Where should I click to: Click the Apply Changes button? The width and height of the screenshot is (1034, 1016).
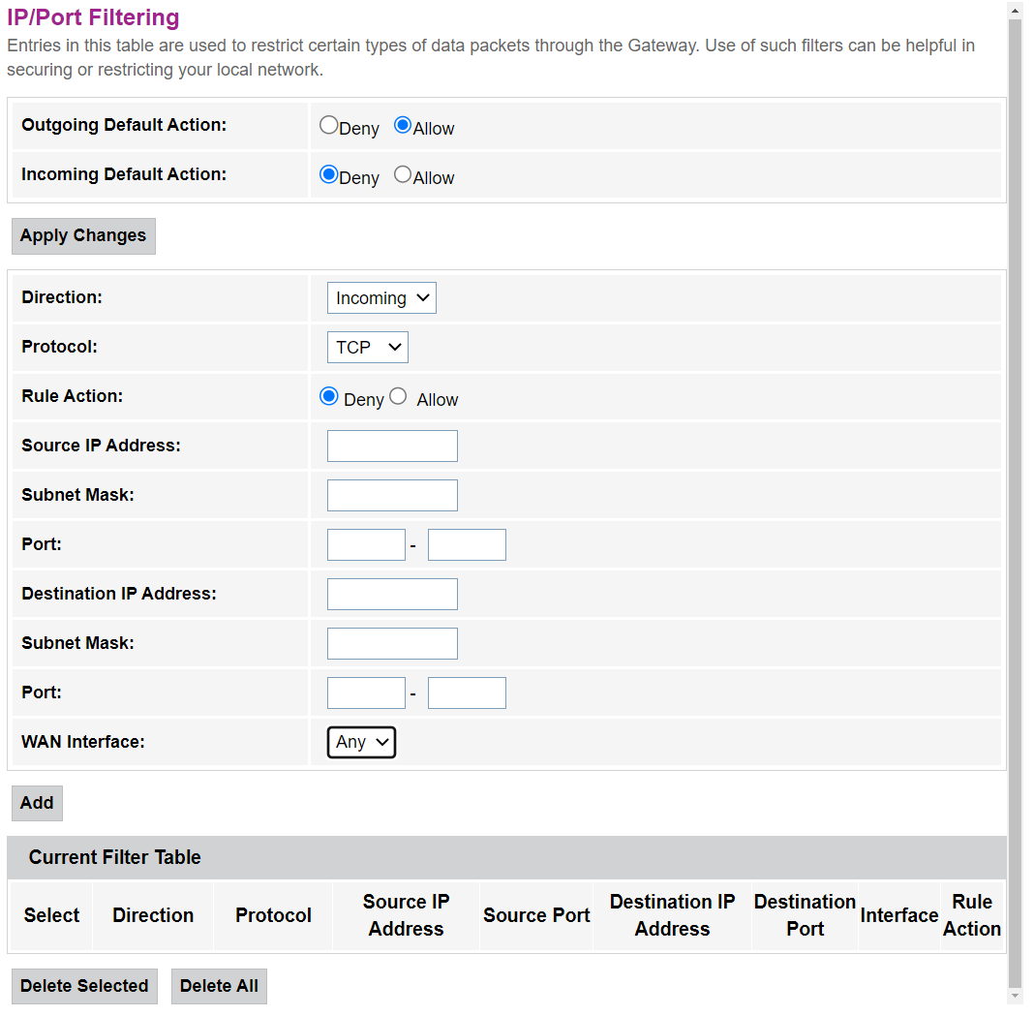click(83, 236)
